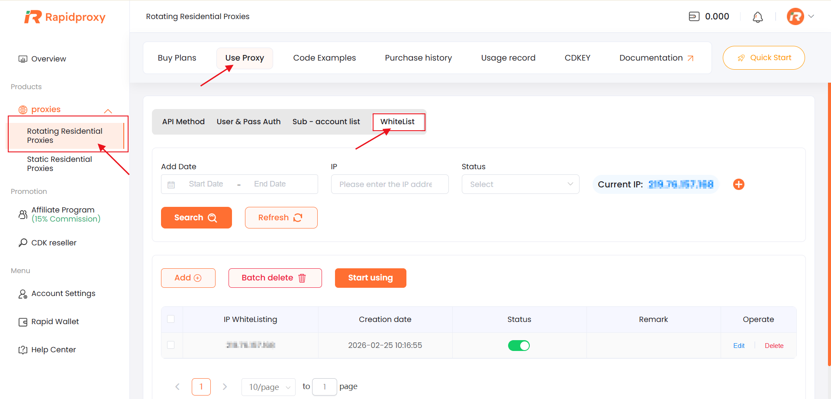Open Help Center in the sidebar
Viewport: 831px width, 399px height.
click(x=53, y=350)
